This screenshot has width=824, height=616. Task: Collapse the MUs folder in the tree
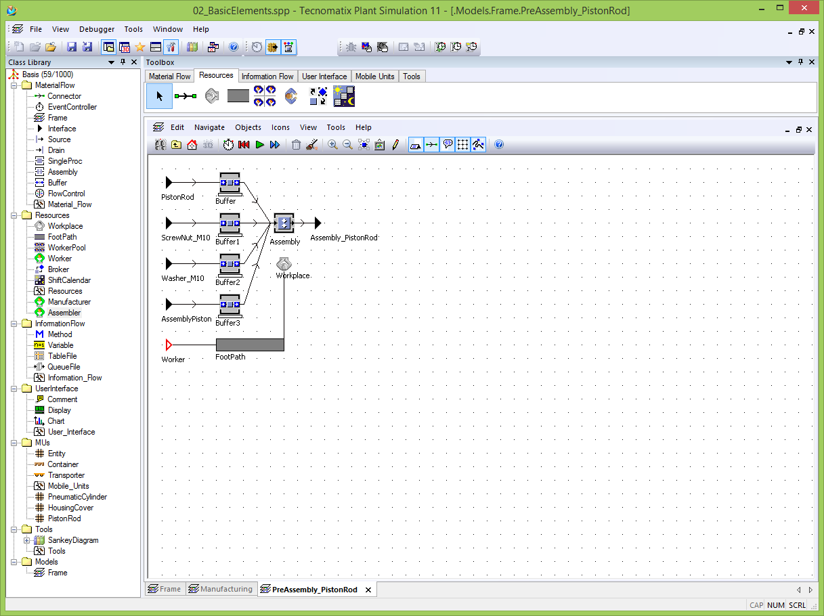pos(14,443)
